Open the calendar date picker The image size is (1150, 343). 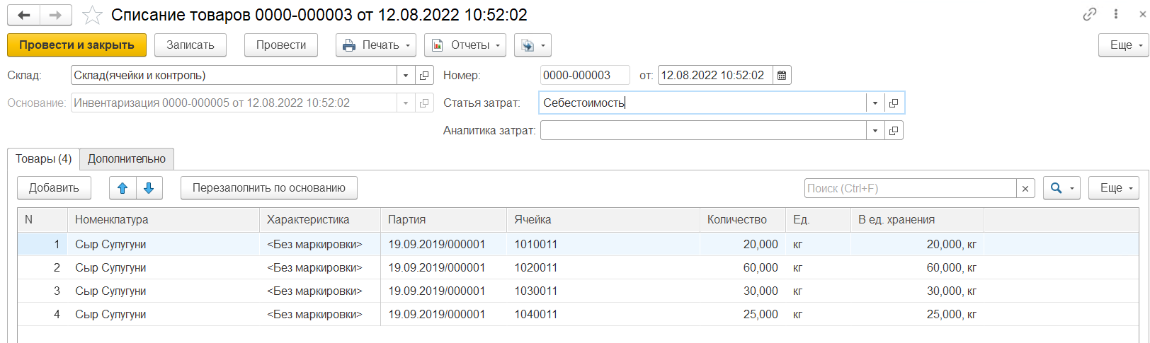point(782,75)
